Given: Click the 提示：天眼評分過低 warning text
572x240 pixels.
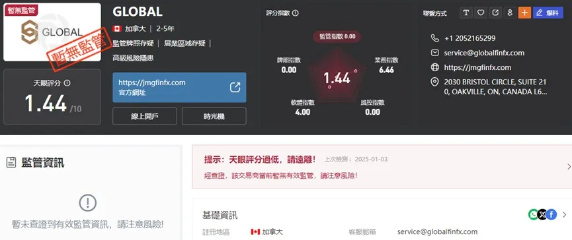Looking at the screenshot, I should [260, 160].
